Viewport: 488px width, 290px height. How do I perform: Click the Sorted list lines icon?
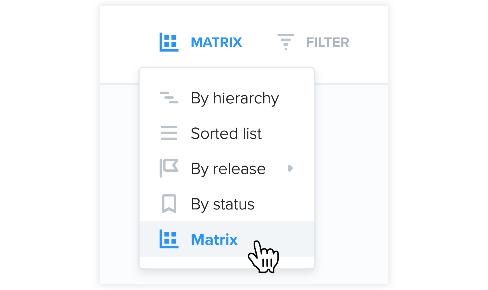169,133
